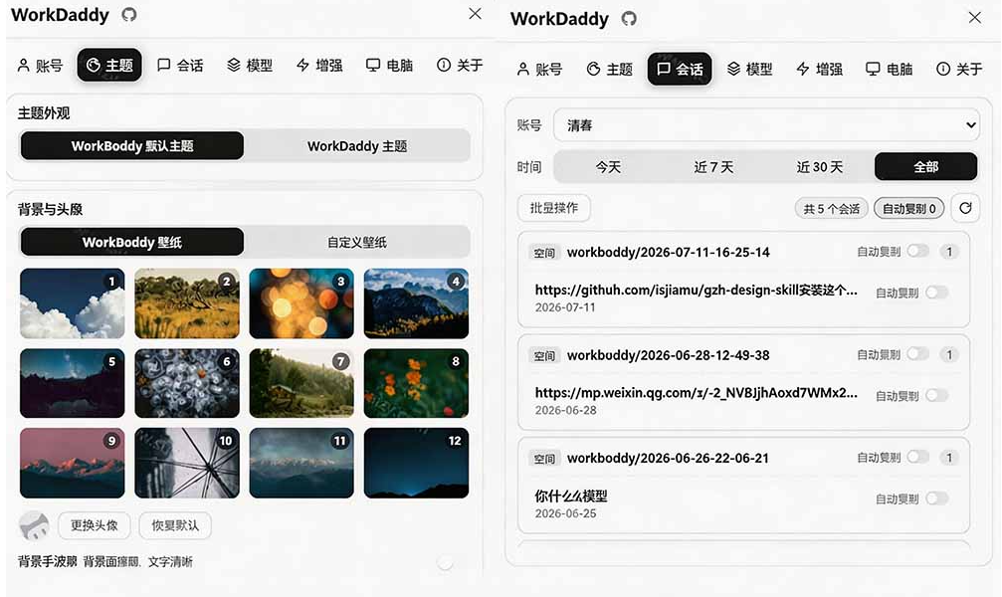The height and width of the screenshot is (597, 1002).
Task: Switch to 账号 tab in left window
Action: coord(40,66)
